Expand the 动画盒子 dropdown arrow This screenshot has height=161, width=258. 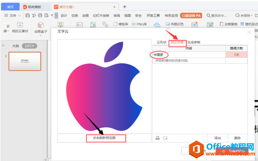(x=41, y=35)
